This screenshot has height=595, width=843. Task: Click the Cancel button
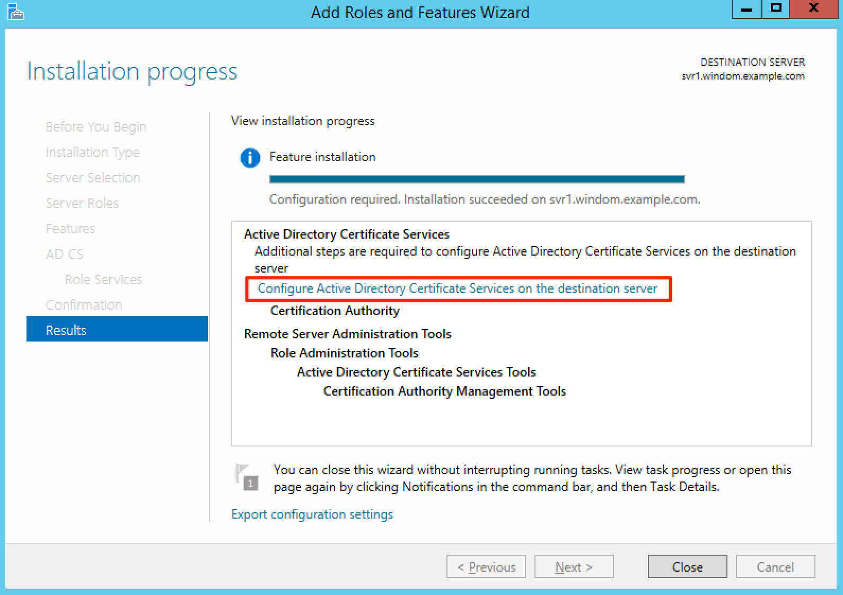[775, 566]
